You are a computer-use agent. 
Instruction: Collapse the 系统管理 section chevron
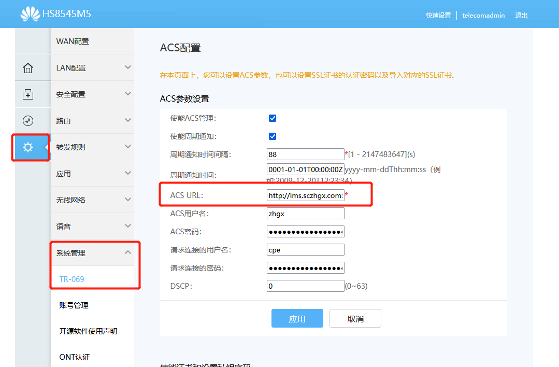tap(128, 252)
